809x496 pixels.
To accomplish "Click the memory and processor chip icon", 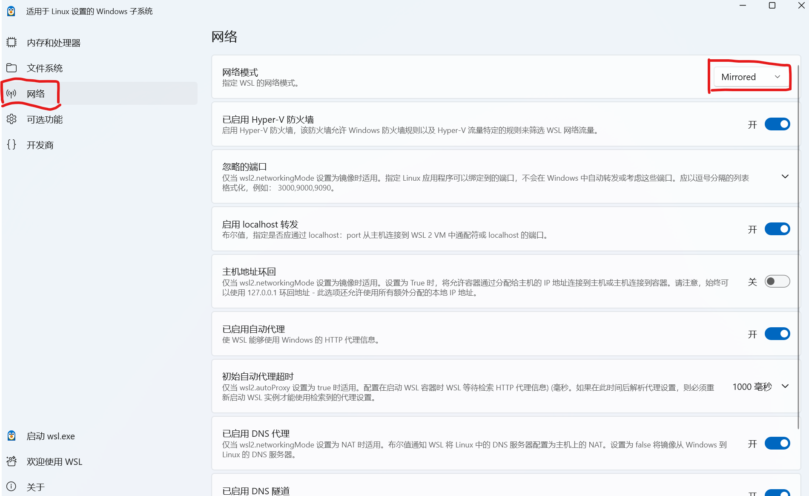I will click(11, 43).
